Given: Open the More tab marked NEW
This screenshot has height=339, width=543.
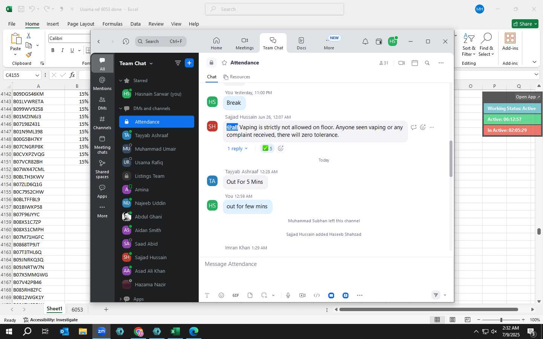Looking at the screenshot, I should (x=330, y=43).
